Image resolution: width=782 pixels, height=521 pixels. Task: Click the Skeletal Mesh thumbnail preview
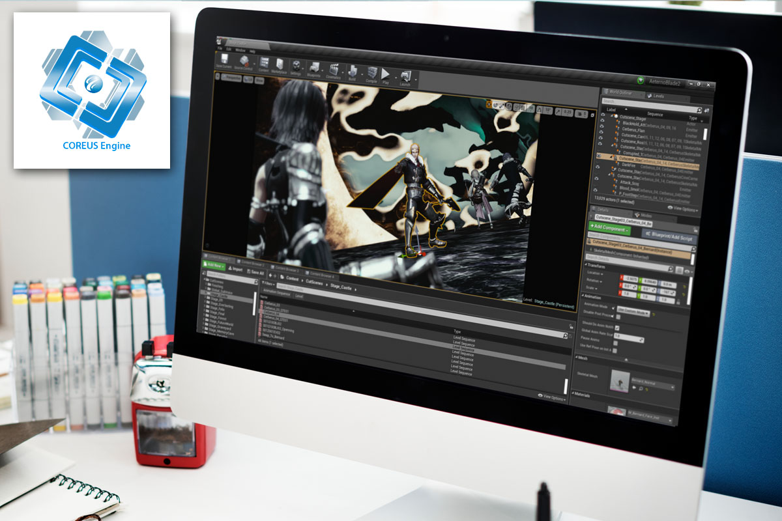[620, 382]
